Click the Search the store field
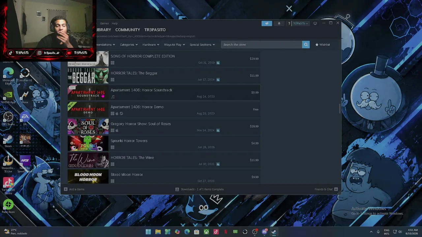The image size is (422, 237). (x=261, y=44)
